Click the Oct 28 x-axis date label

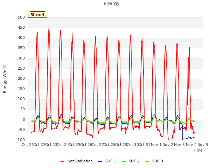(110, 145)
